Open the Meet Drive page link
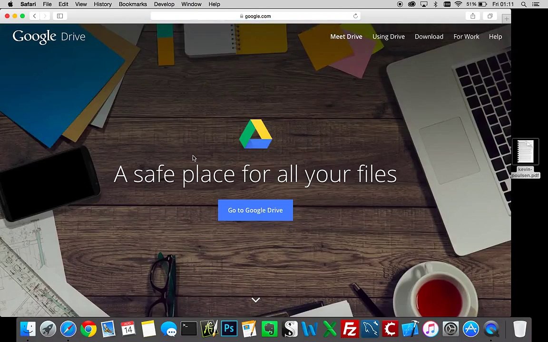 (346, 37)
